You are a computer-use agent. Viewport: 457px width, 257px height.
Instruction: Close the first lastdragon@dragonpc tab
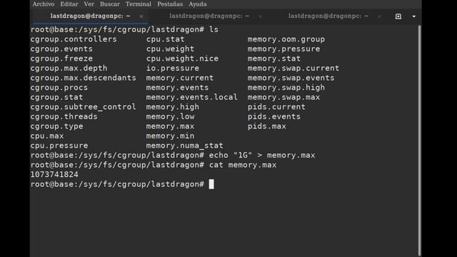tap(141, 16)
